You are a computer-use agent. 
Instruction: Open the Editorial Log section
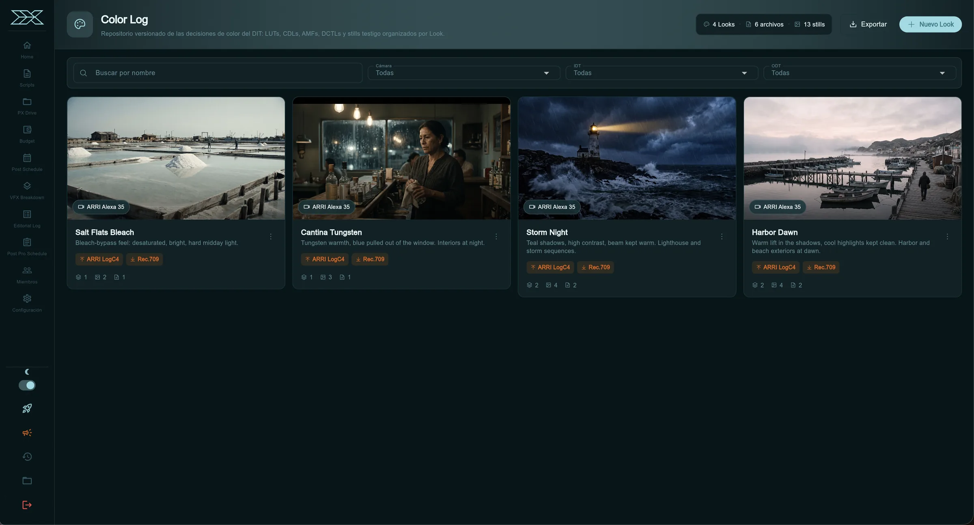pos(27,219)
